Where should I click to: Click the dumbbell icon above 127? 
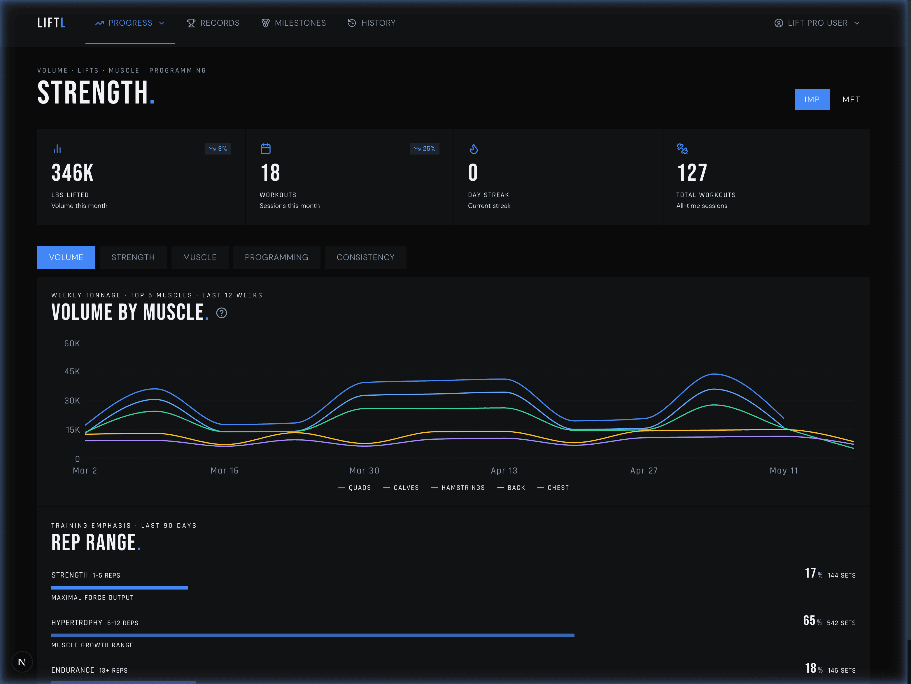(x=682, y=149)
